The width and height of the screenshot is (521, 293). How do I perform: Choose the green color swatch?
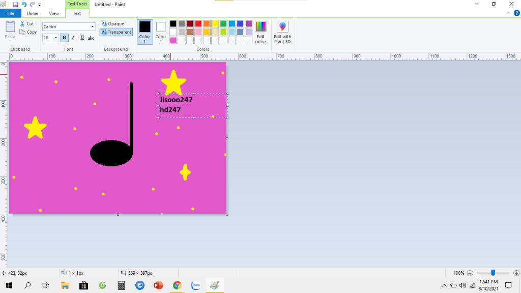[223, 23]
